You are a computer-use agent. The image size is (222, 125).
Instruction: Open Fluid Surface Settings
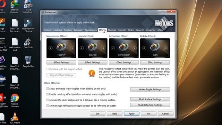tap(150, 99)
